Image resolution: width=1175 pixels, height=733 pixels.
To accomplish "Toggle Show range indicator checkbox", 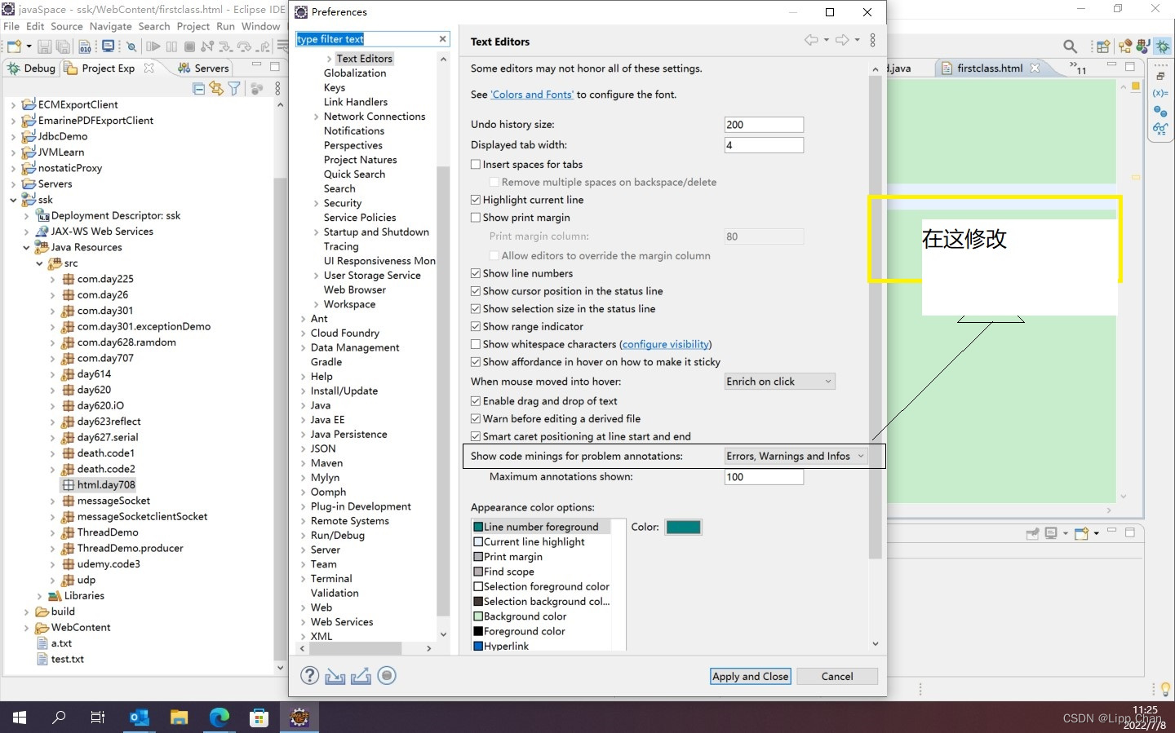I will point(476,326).
